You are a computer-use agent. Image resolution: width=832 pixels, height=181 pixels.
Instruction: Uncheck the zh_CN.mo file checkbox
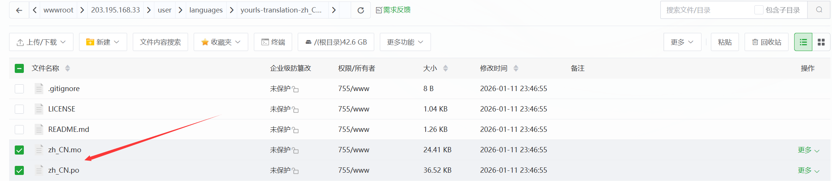point(19,150)
